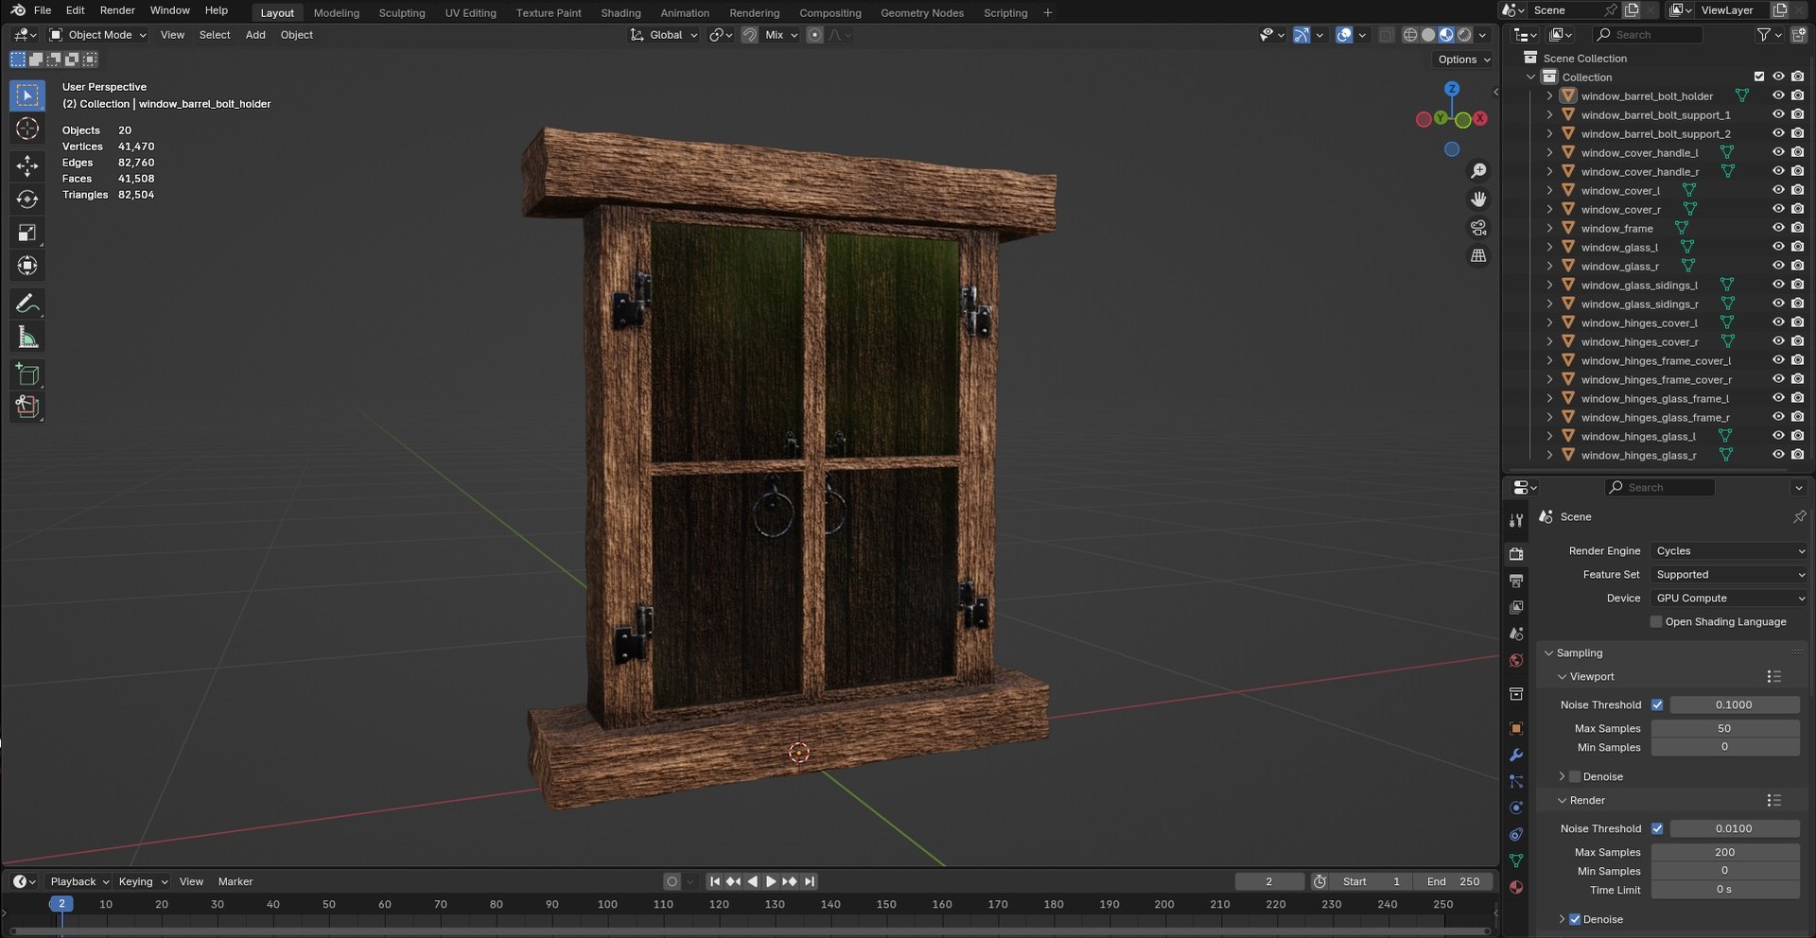Image resolution: width=1816 pixels, height=938 pixels.
Task: Select the Annotate tool
Action: 27,304
